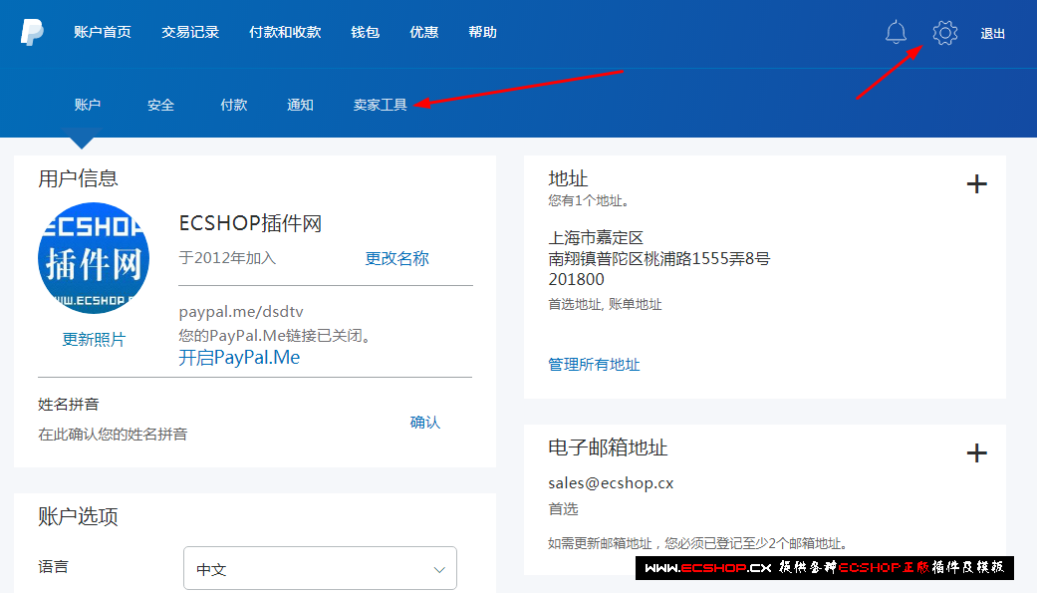This screenshot has width=1037, height=593.
Task: Switch to the 通知 tab
Action: (300, 105)
